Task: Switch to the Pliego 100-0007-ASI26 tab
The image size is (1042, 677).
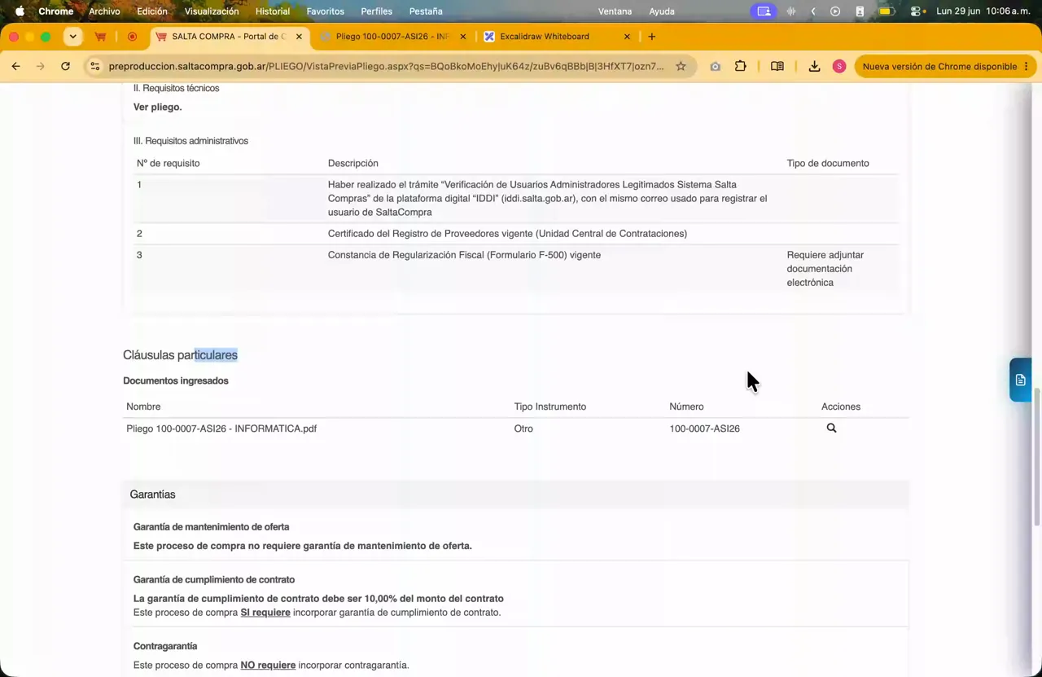Action: pos(392,37)
